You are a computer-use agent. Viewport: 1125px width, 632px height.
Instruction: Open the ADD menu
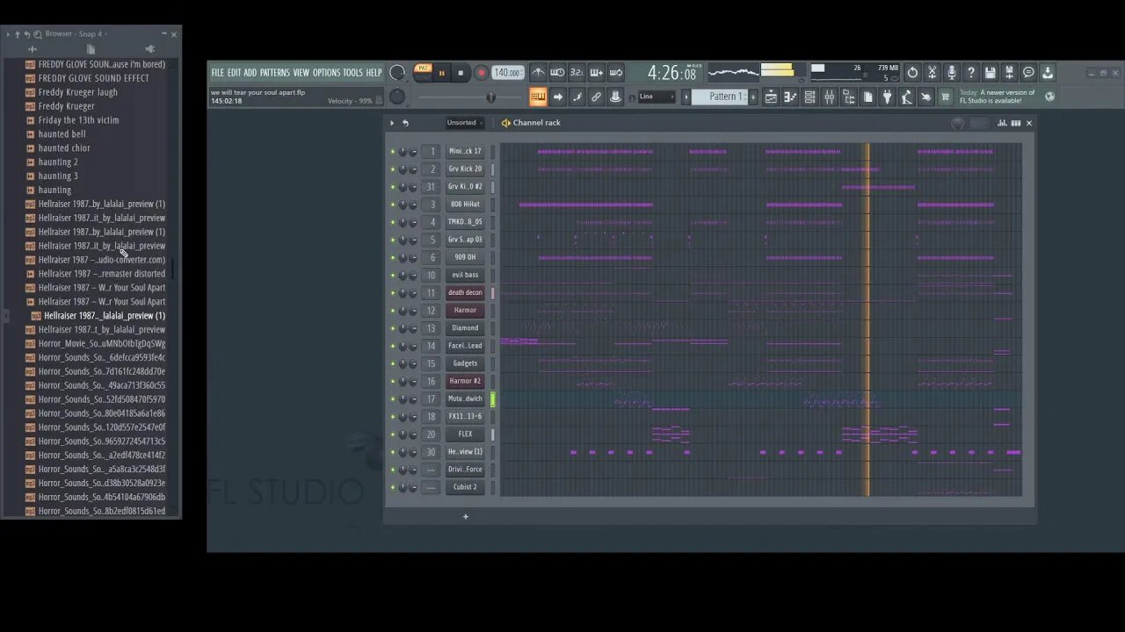tap(250, 73)
